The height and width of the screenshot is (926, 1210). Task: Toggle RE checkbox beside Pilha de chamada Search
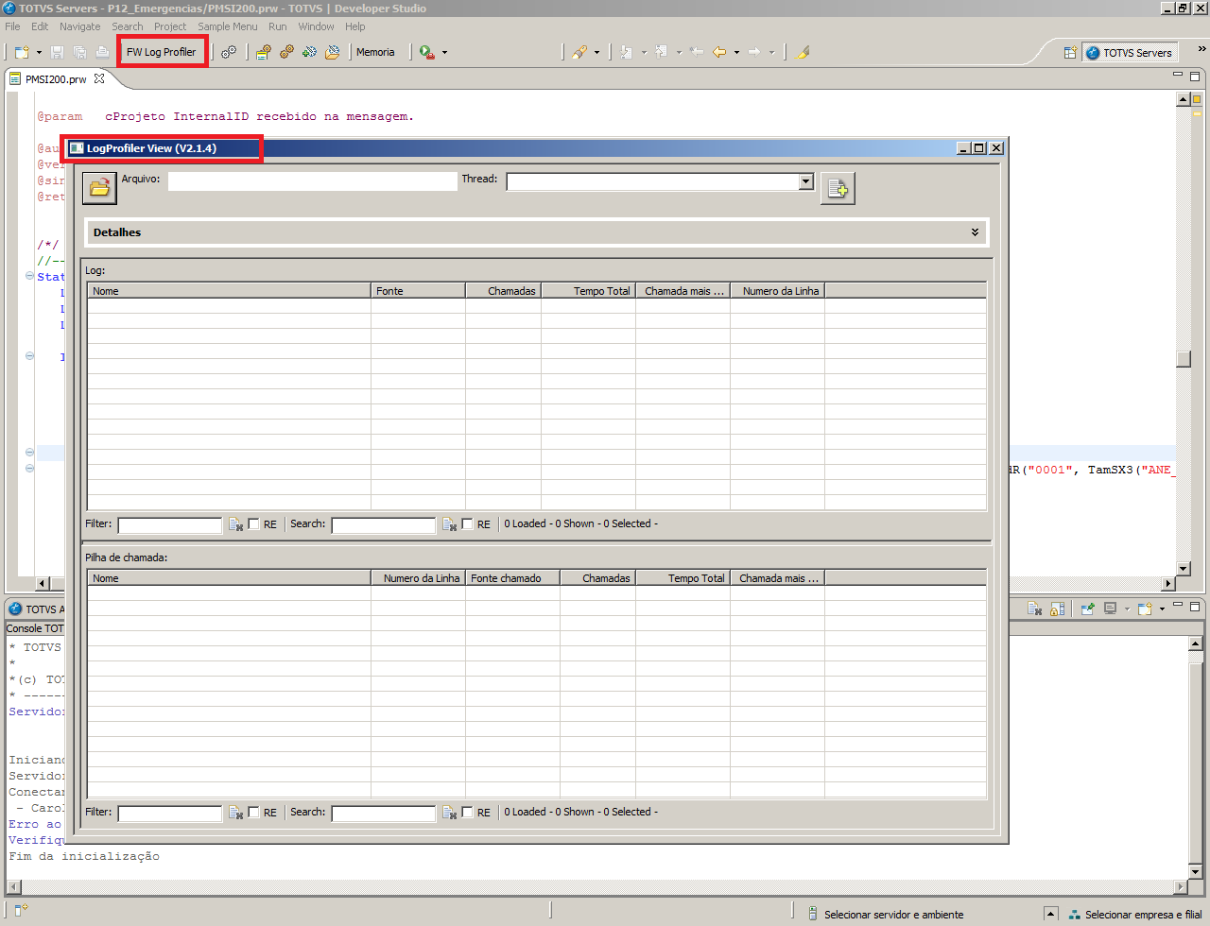467,812
